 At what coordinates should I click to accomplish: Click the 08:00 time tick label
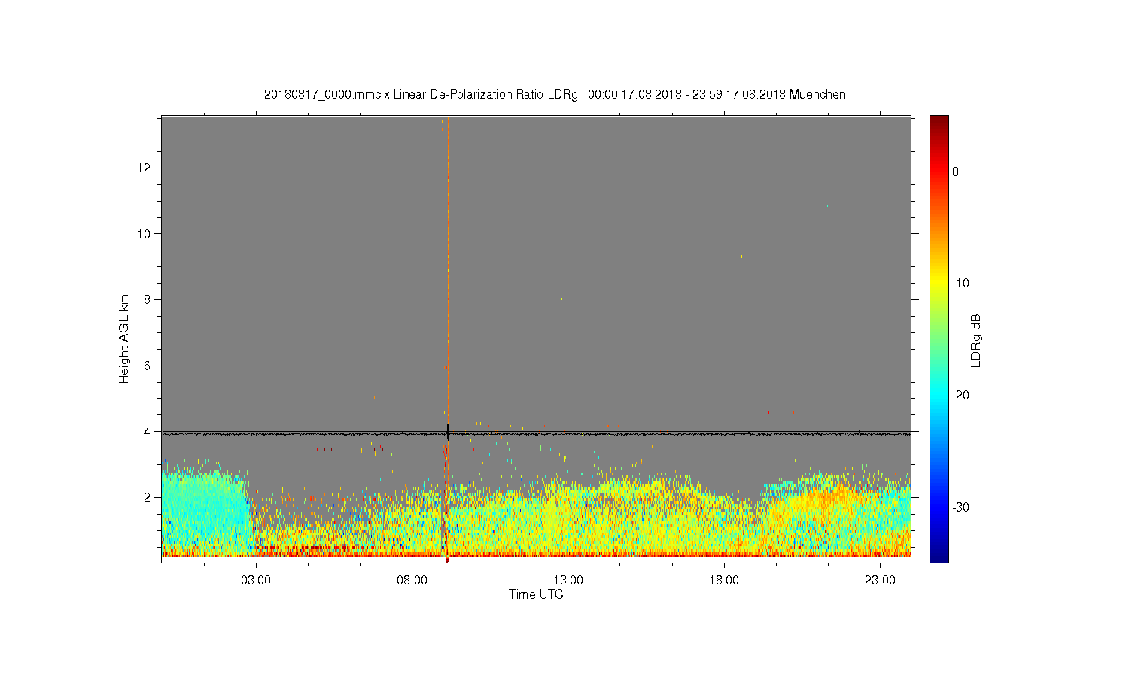(x=412, y=581)
